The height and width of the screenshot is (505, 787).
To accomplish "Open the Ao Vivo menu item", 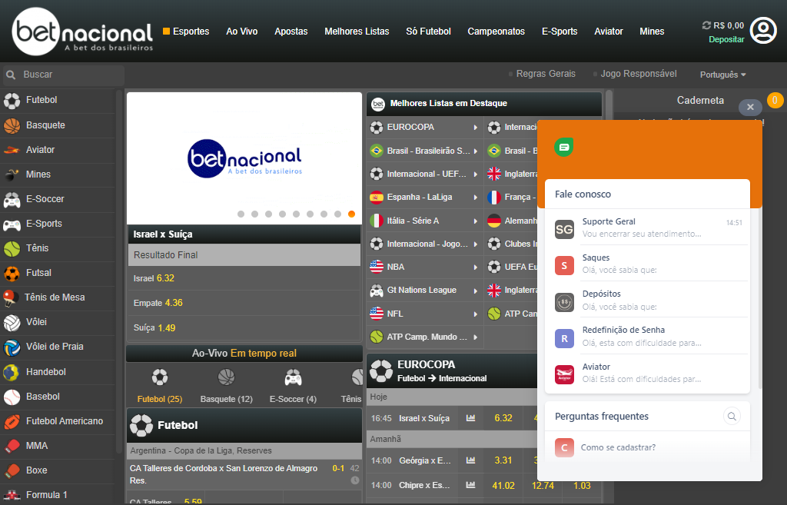I will tap(241, 32).
